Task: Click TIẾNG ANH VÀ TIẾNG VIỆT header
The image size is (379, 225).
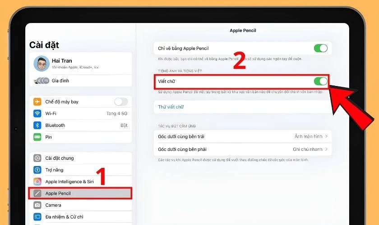Action: coord(180,71)
